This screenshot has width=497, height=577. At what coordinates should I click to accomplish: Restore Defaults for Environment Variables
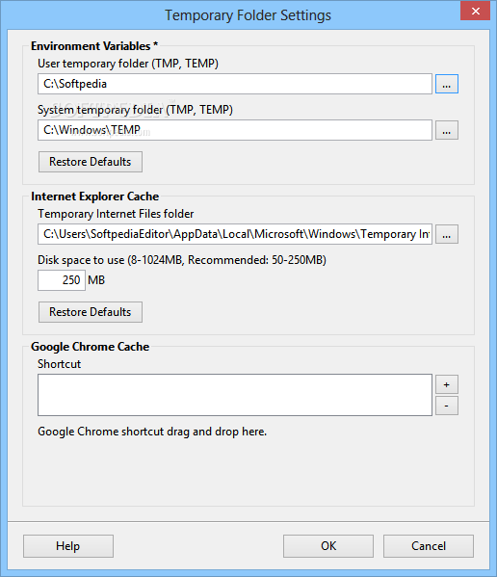coord(91,162)
